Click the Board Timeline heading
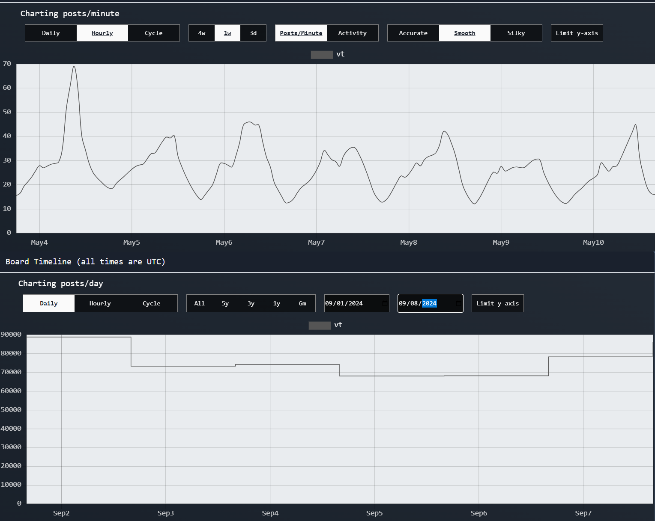 [x=85, y=262]
